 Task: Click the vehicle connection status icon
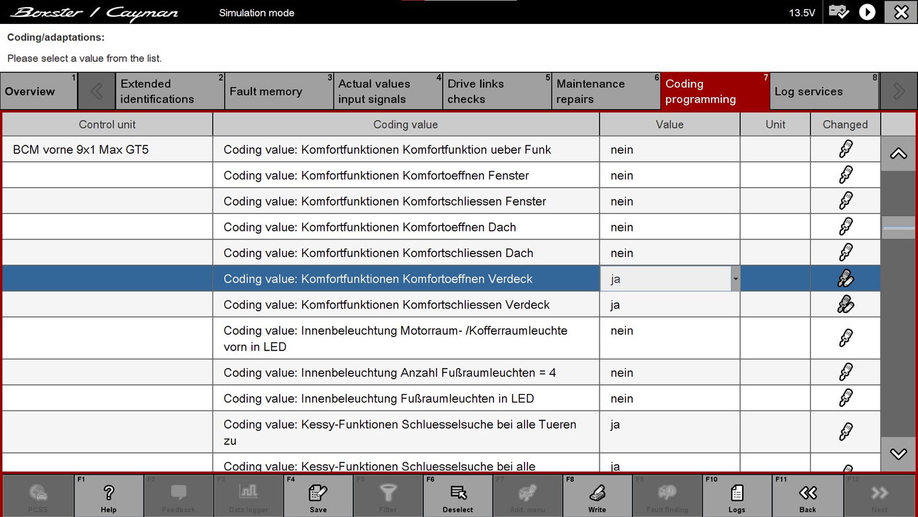[839, 13]
